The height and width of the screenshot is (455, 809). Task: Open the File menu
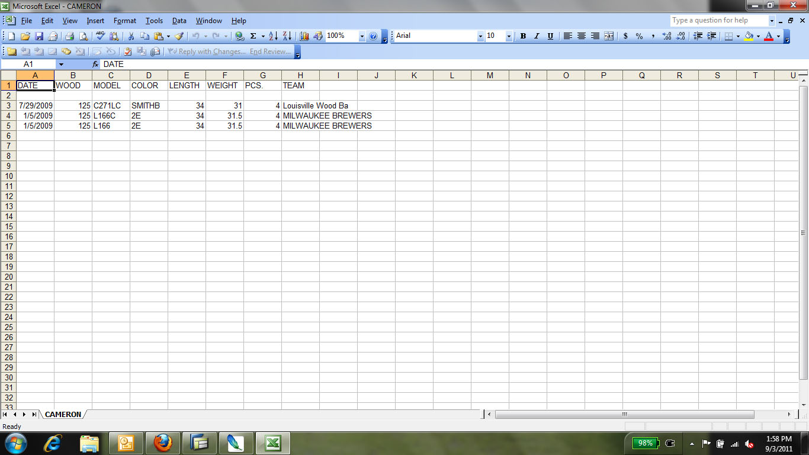[x=27, y=21]
